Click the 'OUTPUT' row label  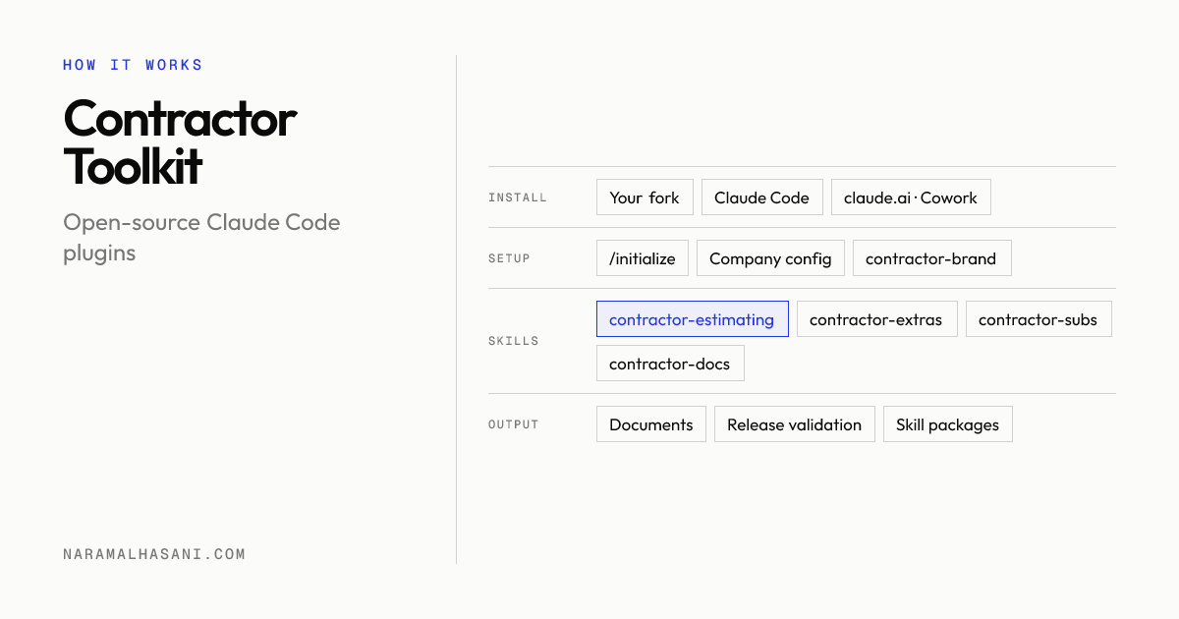(514, 424)
